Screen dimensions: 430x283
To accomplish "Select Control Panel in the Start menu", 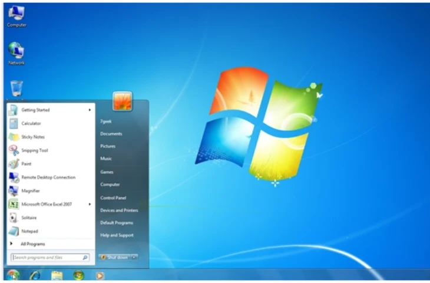I will point(113,198).
